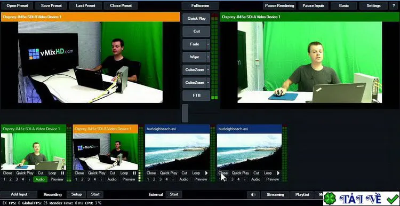Play the first burleighbeach.avi input

pyautogui.click(x=206, y=173)
